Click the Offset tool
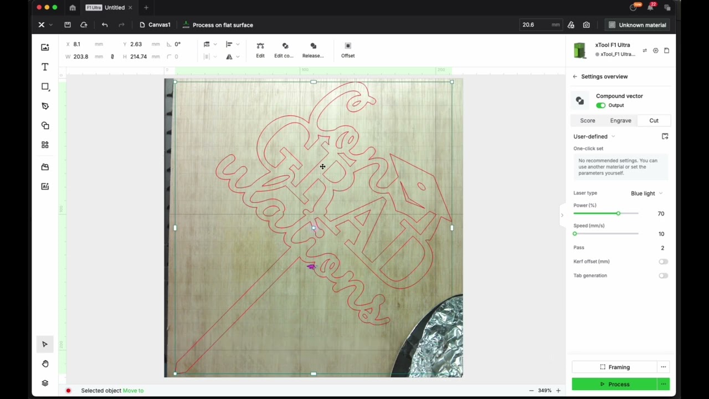Image resolution: width=709 pixels, height=399 pixels. pyautogui.click(x=348, y=50)
